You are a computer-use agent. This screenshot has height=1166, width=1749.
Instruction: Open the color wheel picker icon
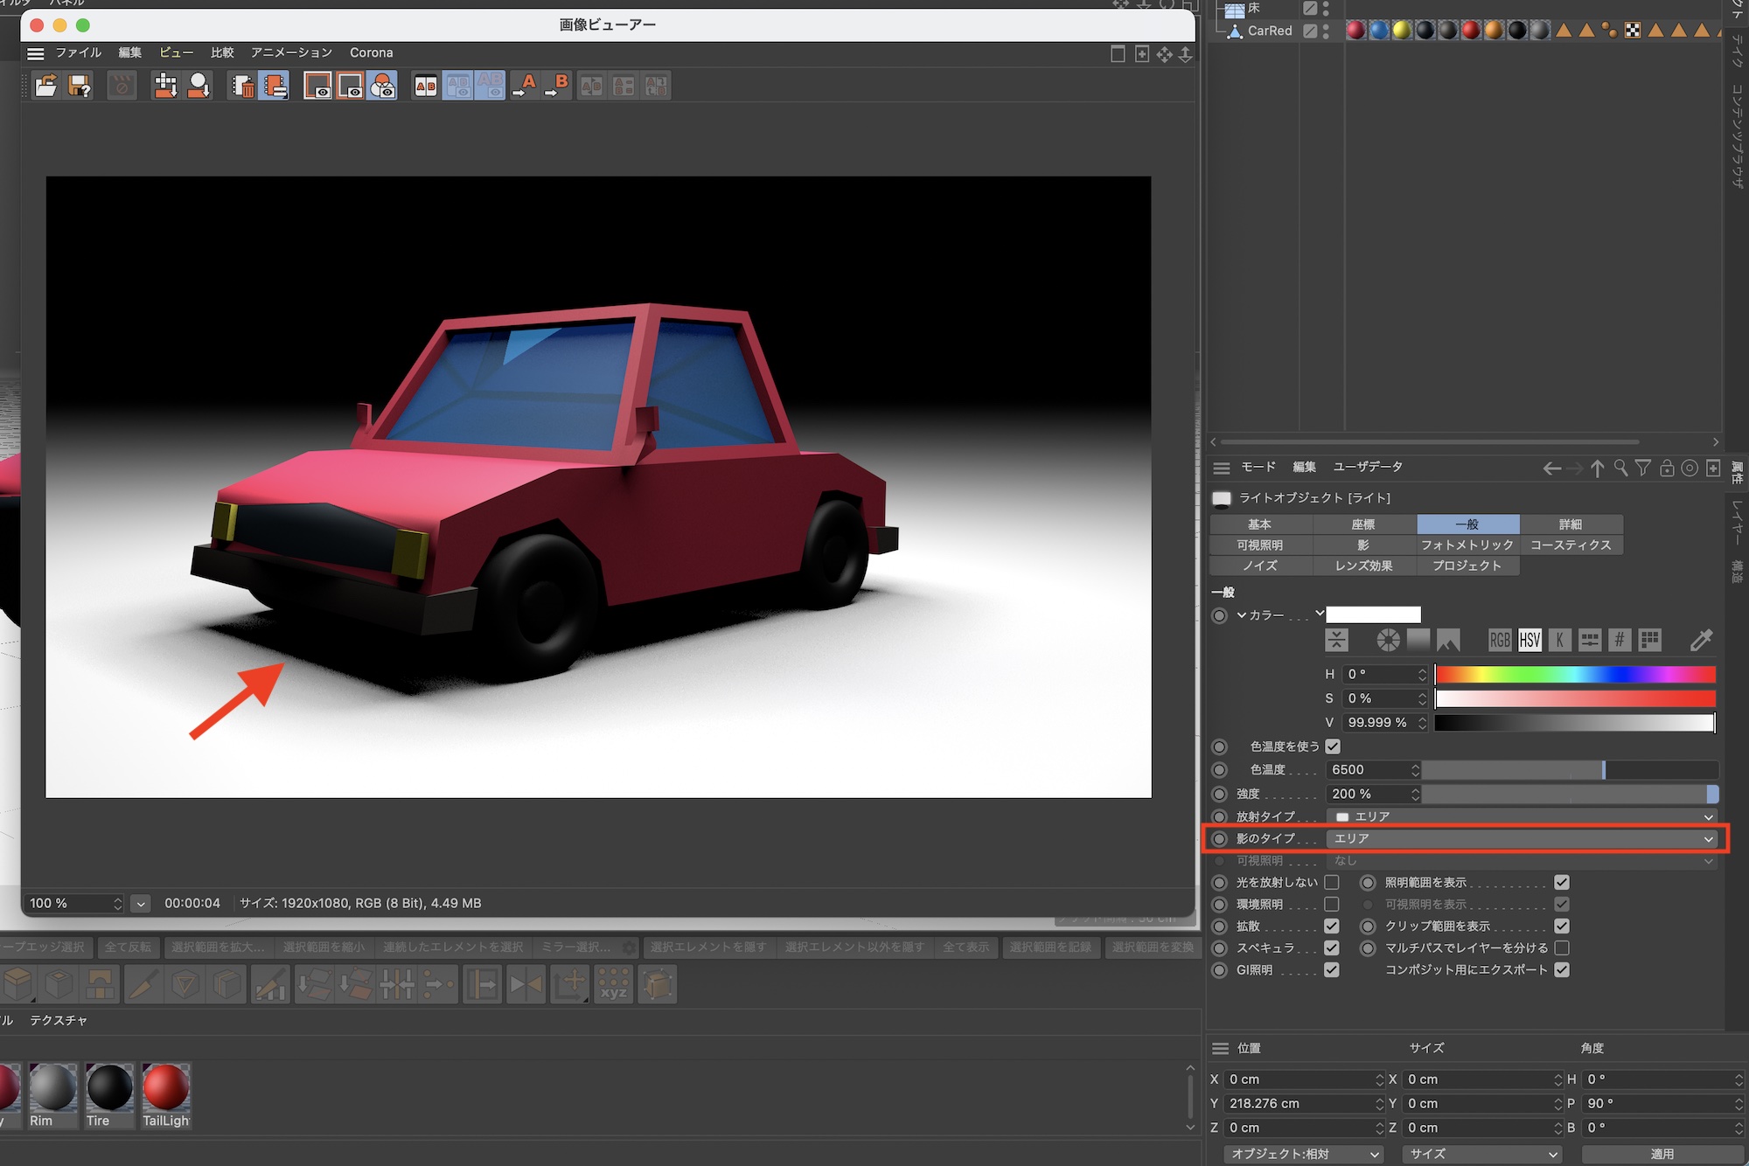coord(1388,640)
